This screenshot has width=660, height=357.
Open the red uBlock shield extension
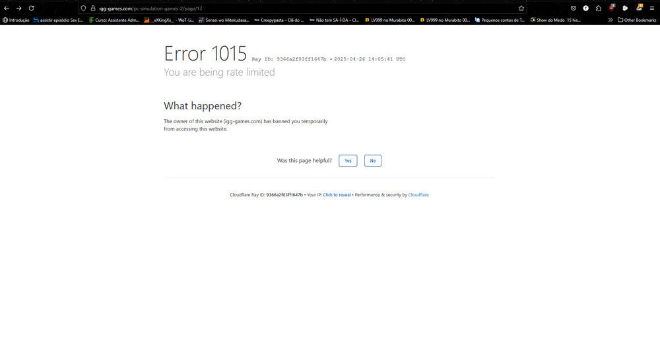(612, 7)
